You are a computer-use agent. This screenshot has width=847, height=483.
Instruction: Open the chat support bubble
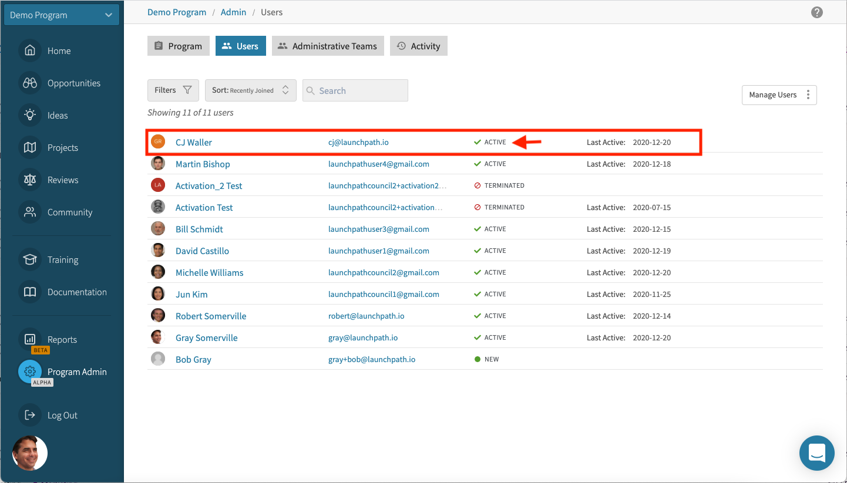pyautogui.click(x=816, y=452)
